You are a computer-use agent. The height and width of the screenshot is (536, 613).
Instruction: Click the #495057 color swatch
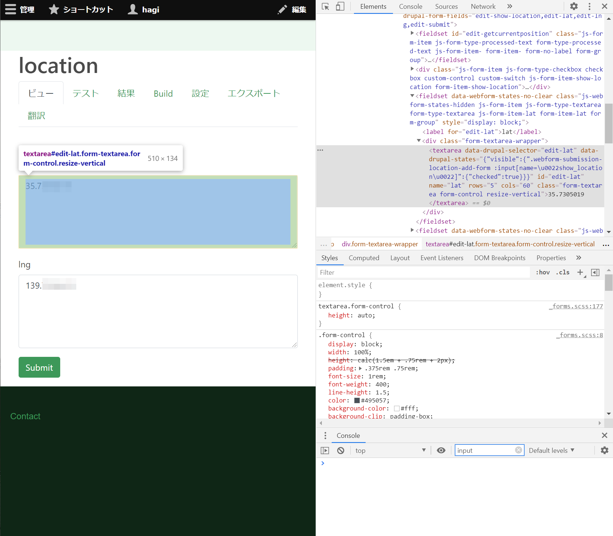click(x=357, y=400)
